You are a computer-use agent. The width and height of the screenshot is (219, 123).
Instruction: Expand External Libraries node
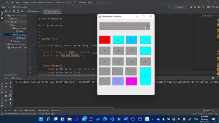pyautogui.click(x=5, y=44)
